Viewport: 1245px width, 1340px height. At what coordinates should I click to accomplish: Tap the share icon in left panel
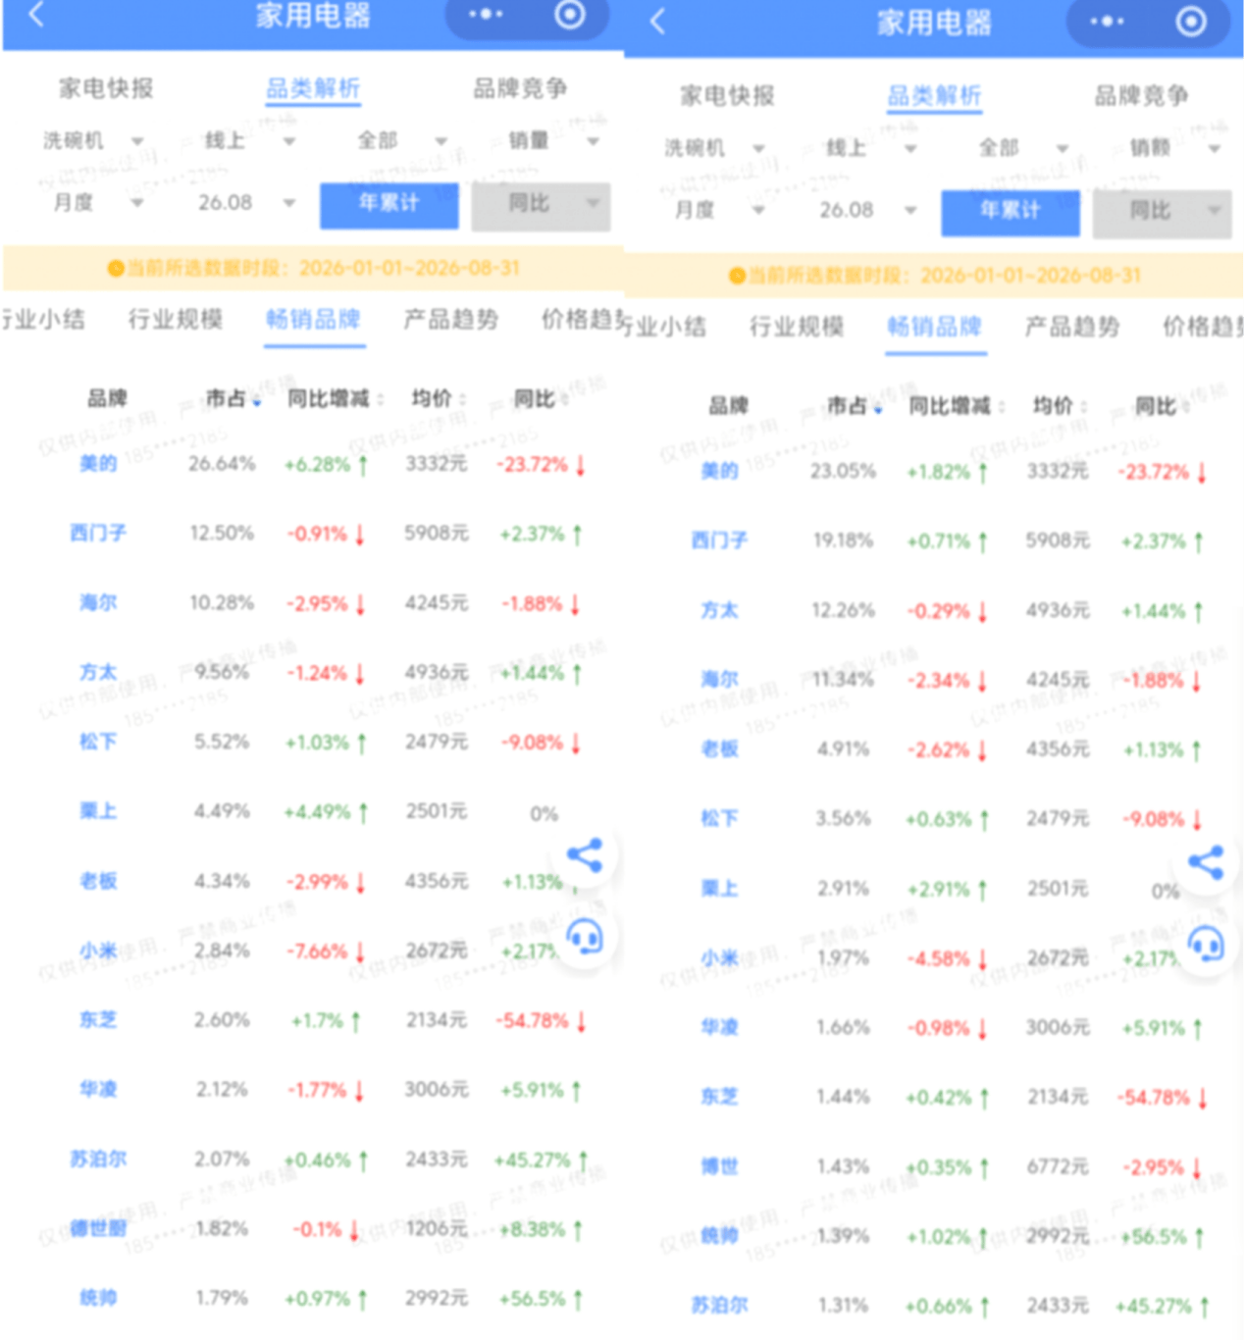tap(585, 855)
